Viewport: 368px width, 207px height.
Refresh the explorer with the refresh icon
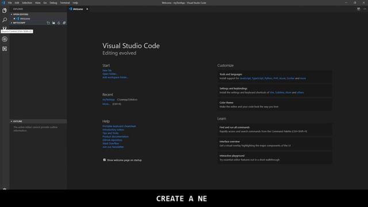pyautogui.click(x=59, y=23)
